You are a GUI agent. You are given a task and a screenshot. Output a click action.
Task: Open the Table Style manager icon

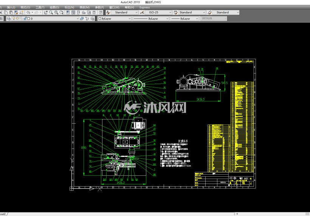pyautogui.click(x=175, y=12)
